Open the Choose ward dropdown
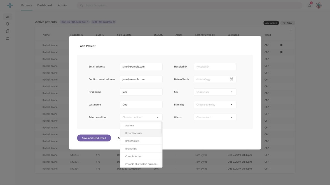 coord(215,117)
